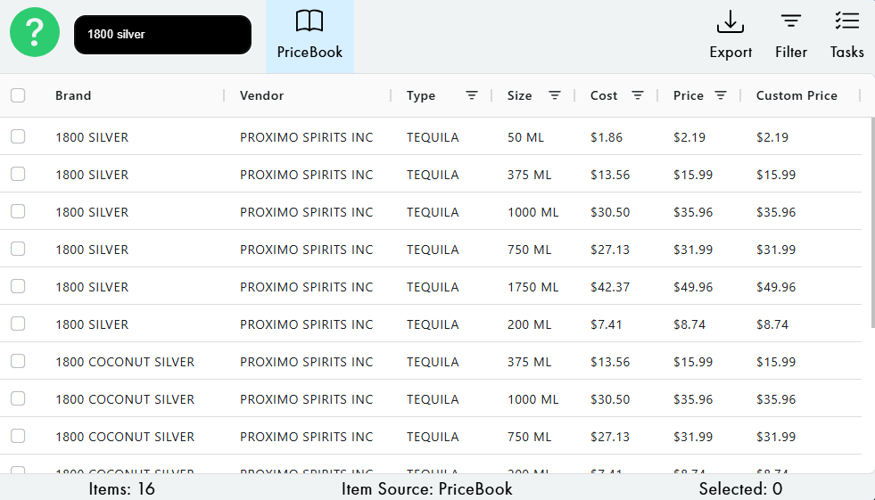Click the $35.96 custom price for 1000 ML 1800 SILVER
Screen dimensions: 875x500
[776, 212]
